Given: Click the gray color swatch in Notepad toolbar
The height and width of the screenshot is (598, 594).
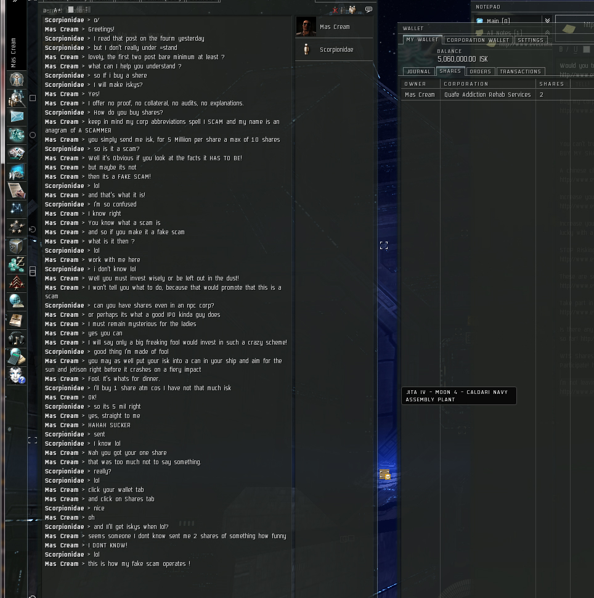Looking at the screenshot, I should 587,49.
